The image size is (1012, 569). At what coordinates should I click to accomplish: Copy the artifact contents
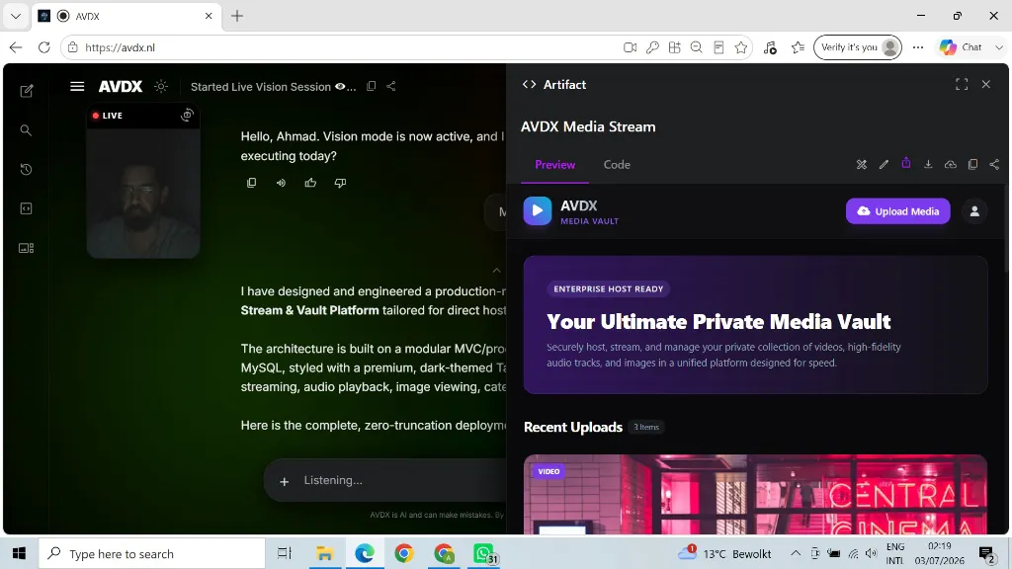[x=972, y=165]
